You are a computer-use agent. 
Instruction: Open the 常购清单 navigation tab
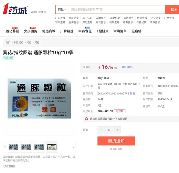tap(120, 31)
